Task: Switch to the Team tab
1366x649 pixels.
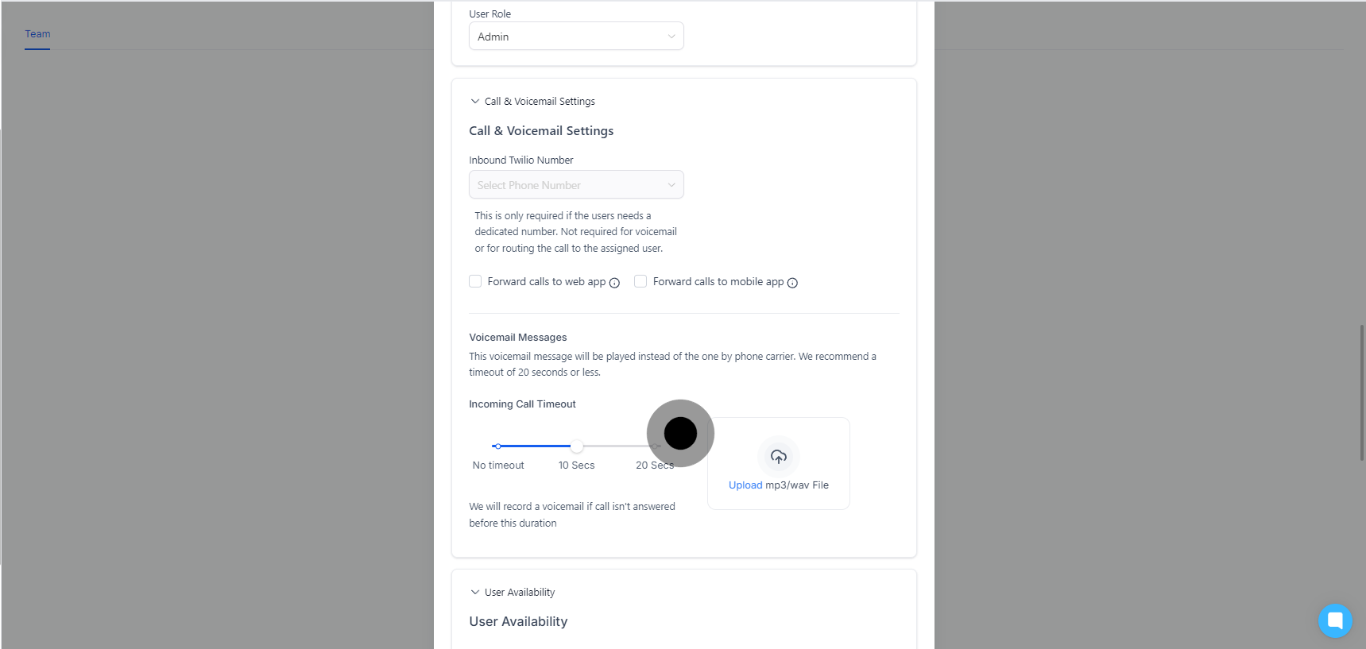Action: coord(37,34)
